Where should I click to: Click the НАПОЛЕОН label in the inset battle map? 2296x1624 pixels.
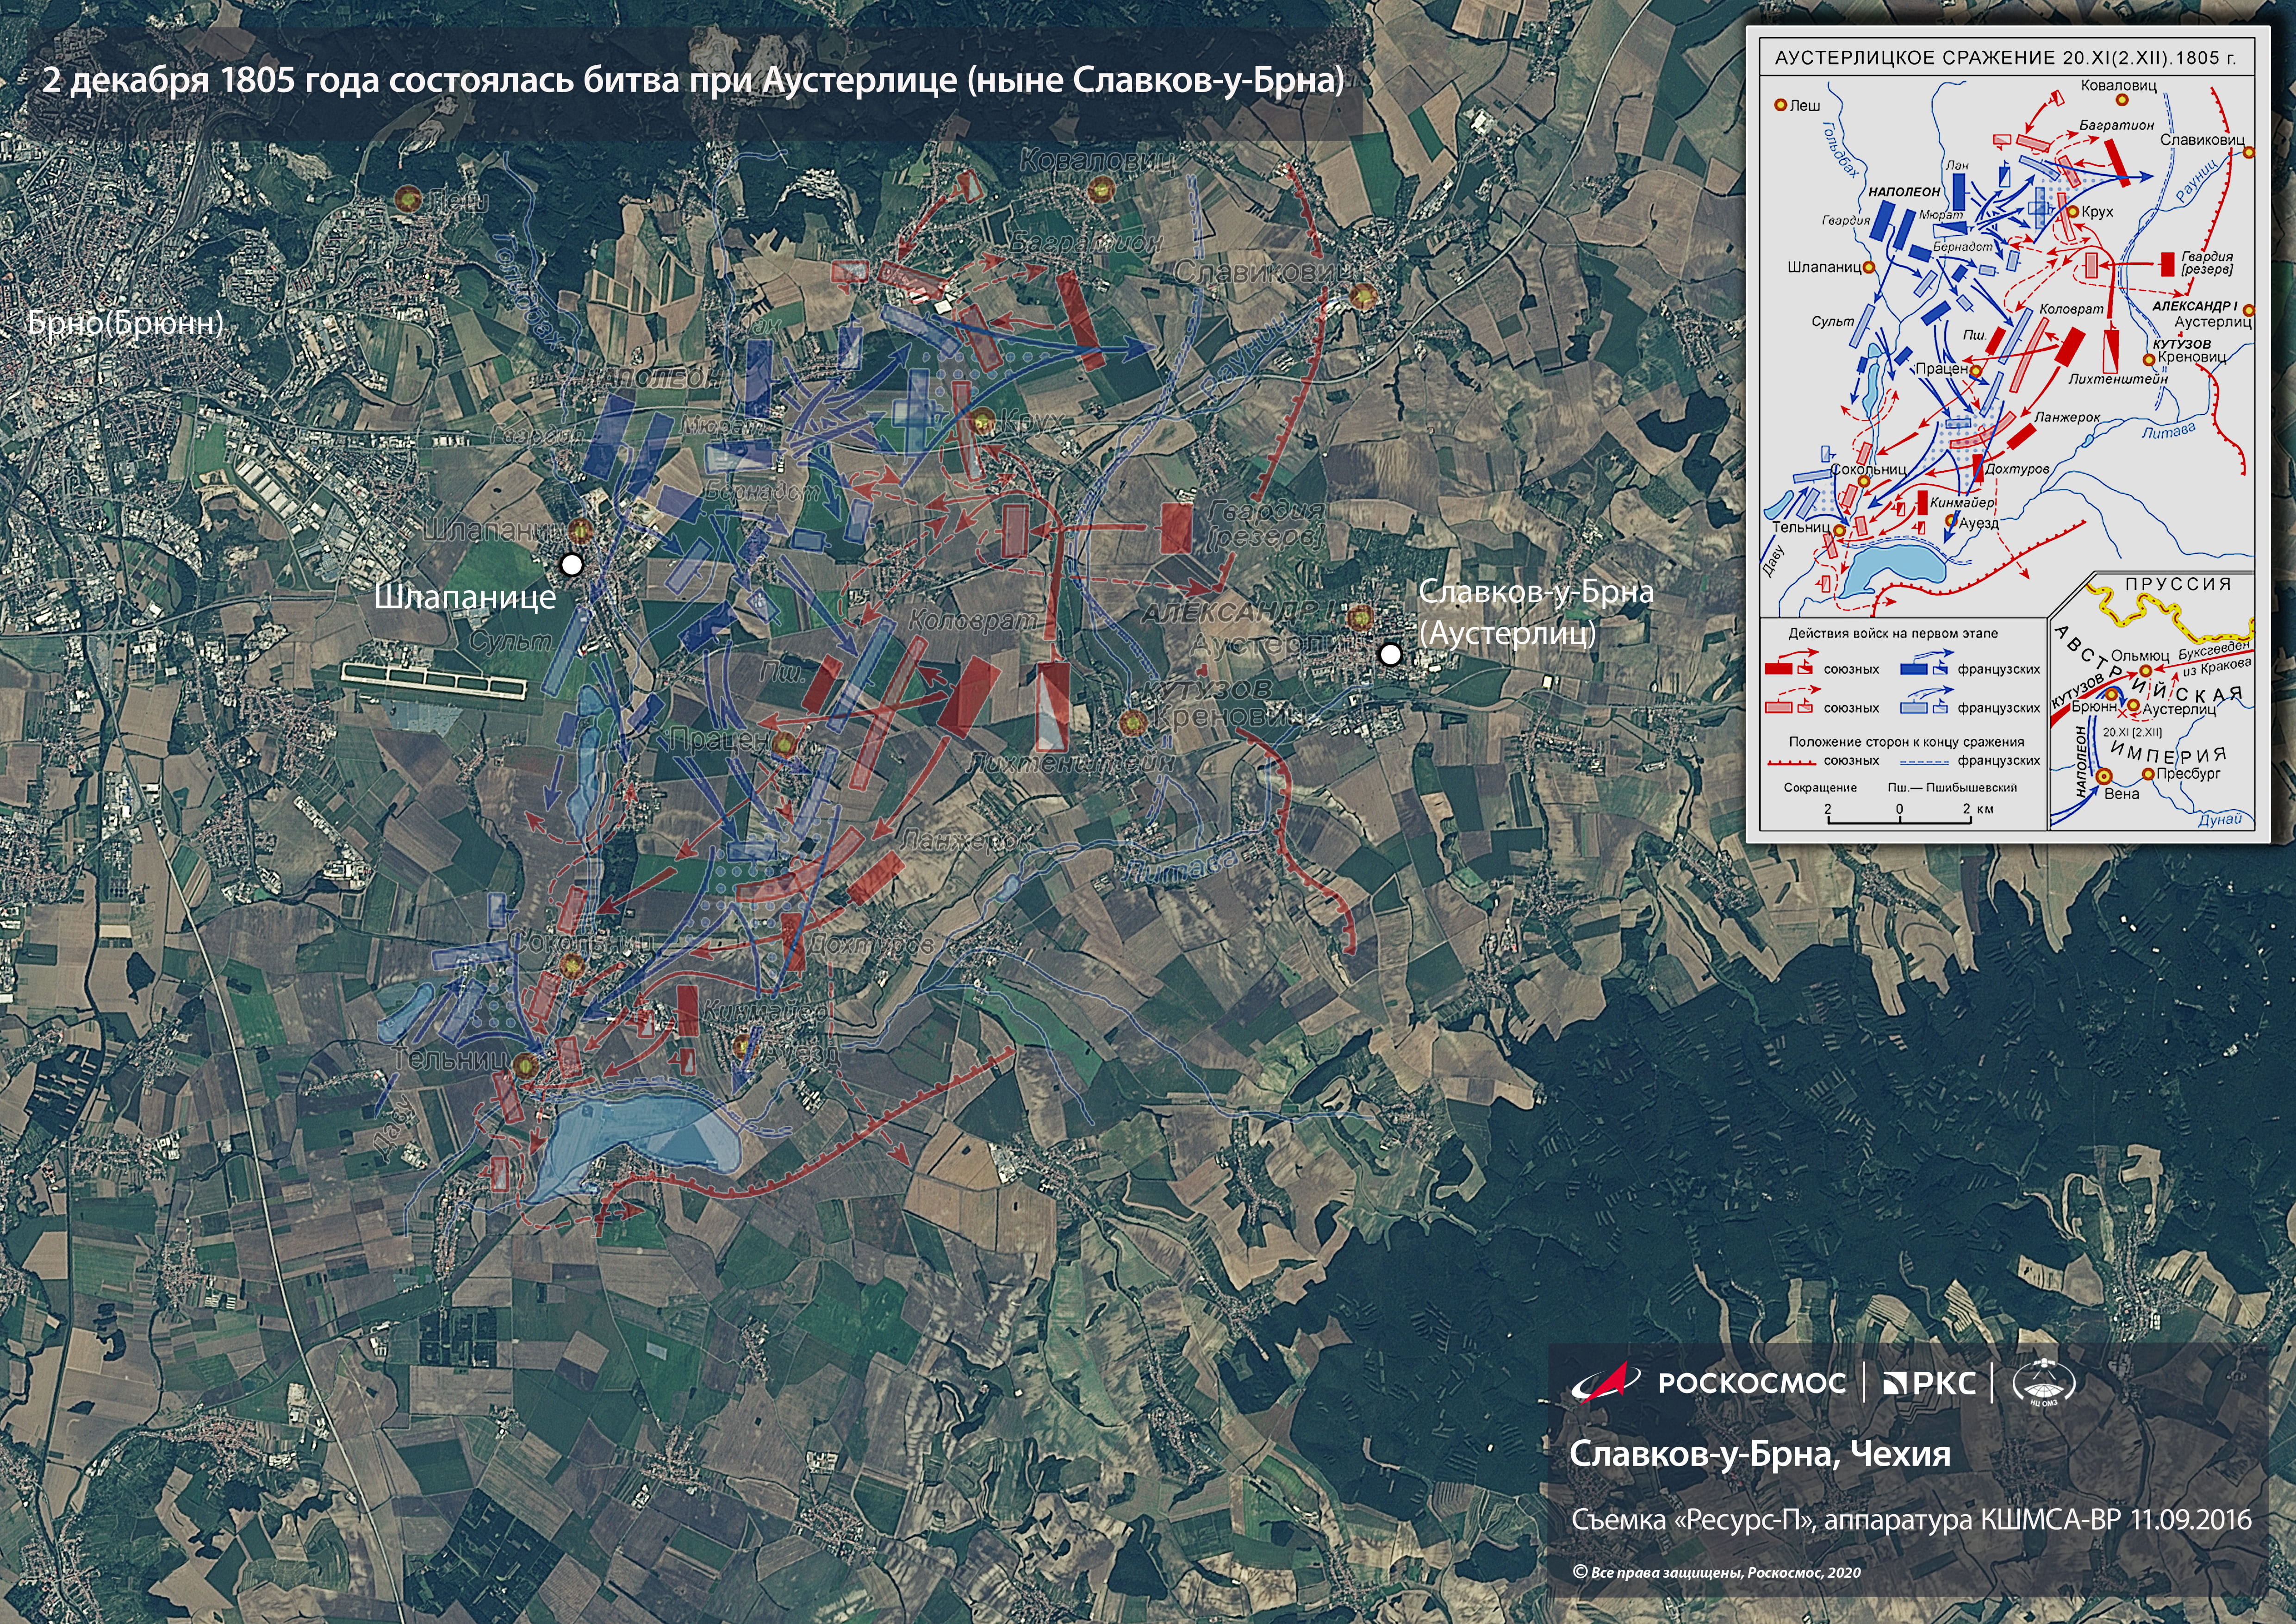[x=1904, y=191]
